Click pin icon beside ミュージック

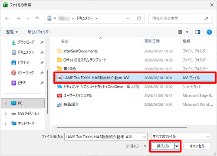pyautogui.click(x=42, y=73)
